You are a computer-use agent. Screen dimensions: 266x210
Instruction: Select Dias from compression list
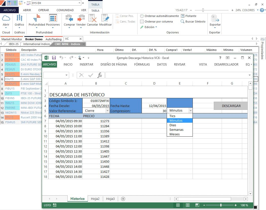(173, 125)
